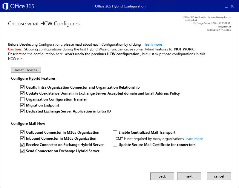Enable Centralized Mail Transport
The height and width of the screenshot is (188, 239).
click(115, 132)
